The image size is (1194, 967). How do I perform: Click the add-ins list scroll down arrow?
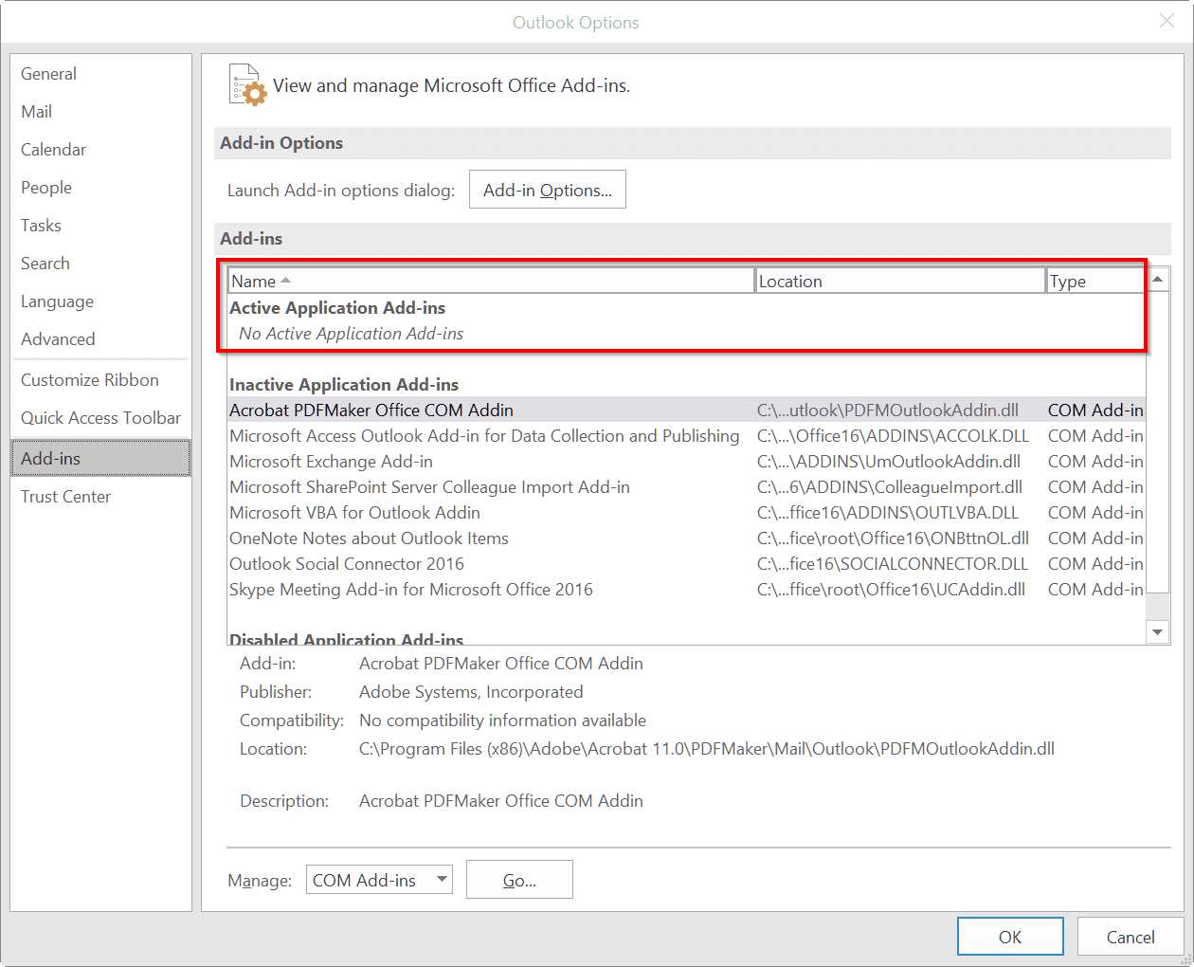(1157, 631)
